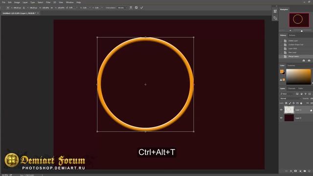The width and height of the screenshot is (313, 176).
Task: Create new snapshot camera icon in History
Action: [309, 61]
